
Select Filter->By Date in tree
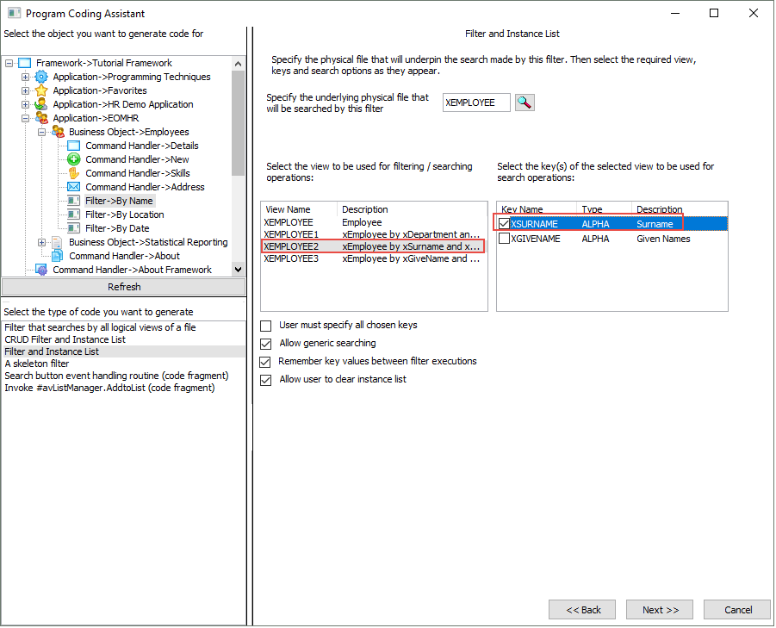[117, 228]
